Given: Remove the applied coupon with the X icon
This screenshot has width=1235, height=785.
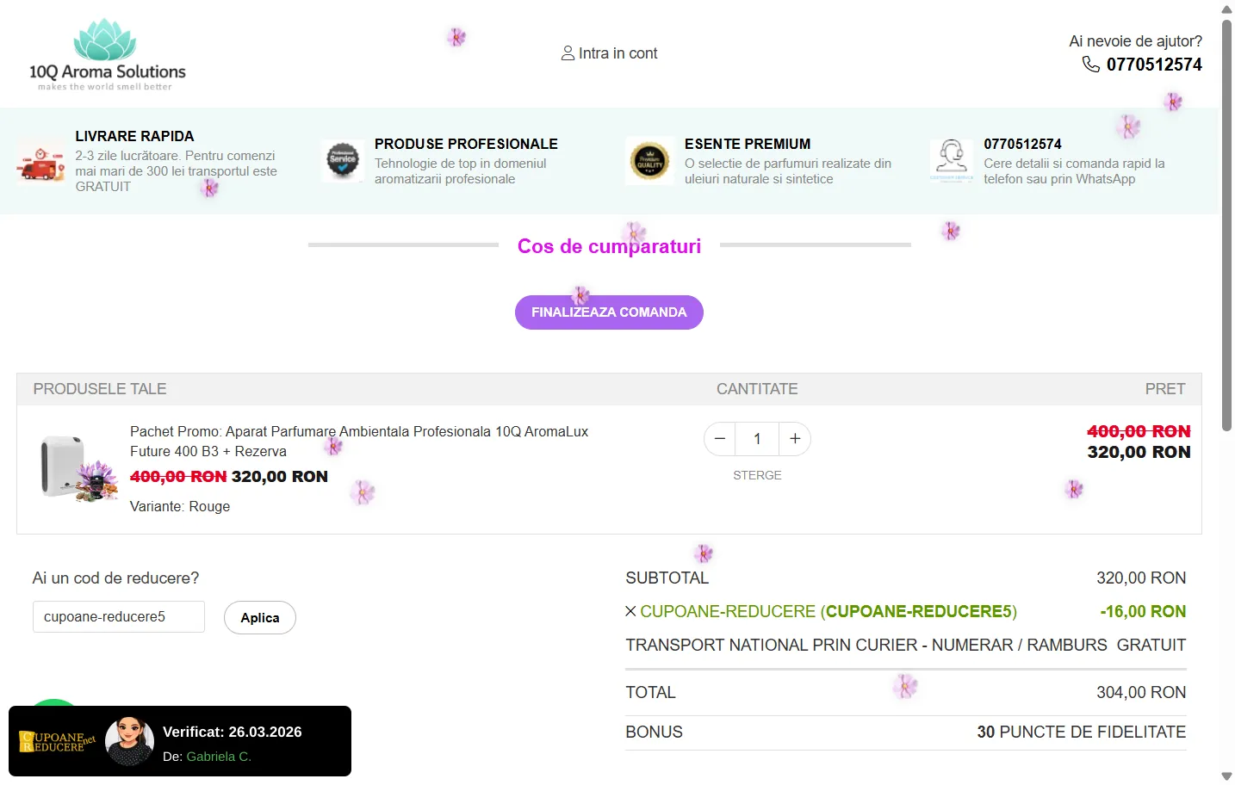Looking at the screenshot, I should [x=630, y=611].
